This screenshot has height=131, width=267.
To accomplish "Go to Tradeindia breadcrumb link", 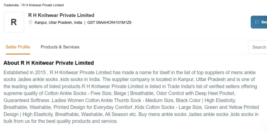I will tap(11, 5).
